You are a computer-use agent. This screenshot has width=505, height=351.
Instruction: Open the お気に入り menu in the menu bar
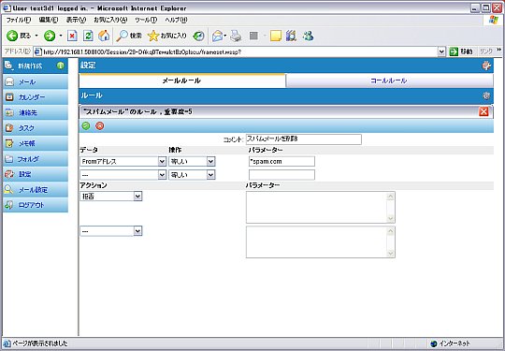coord(110,20)
